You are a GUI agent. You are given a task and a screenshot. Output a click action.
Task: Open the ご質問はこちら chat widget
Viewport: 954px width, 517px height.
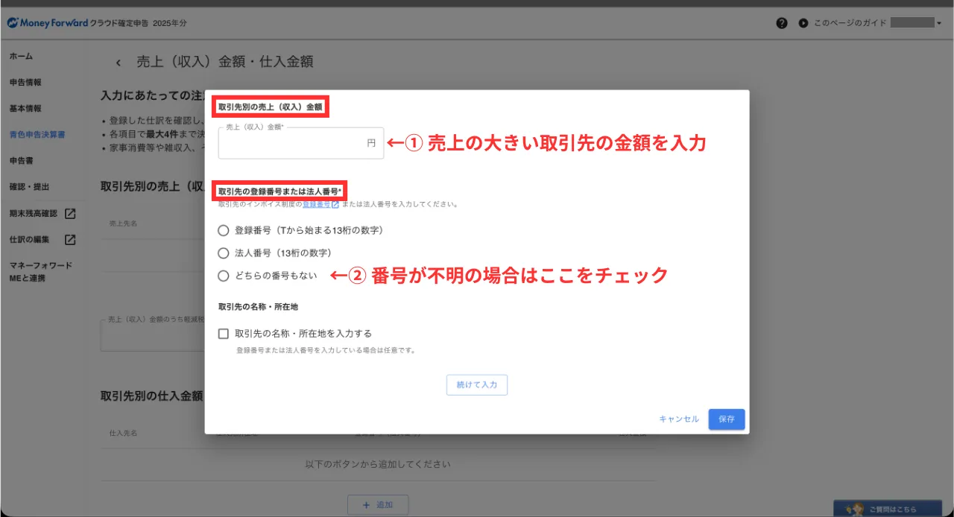click(887, 509)
